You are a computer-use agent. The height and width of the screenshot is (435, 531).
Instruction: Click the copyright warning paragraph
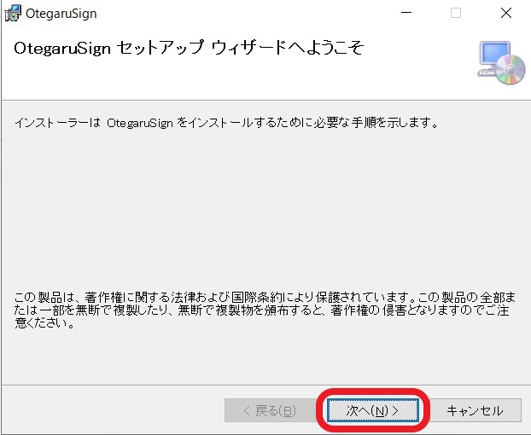(265, 310)
